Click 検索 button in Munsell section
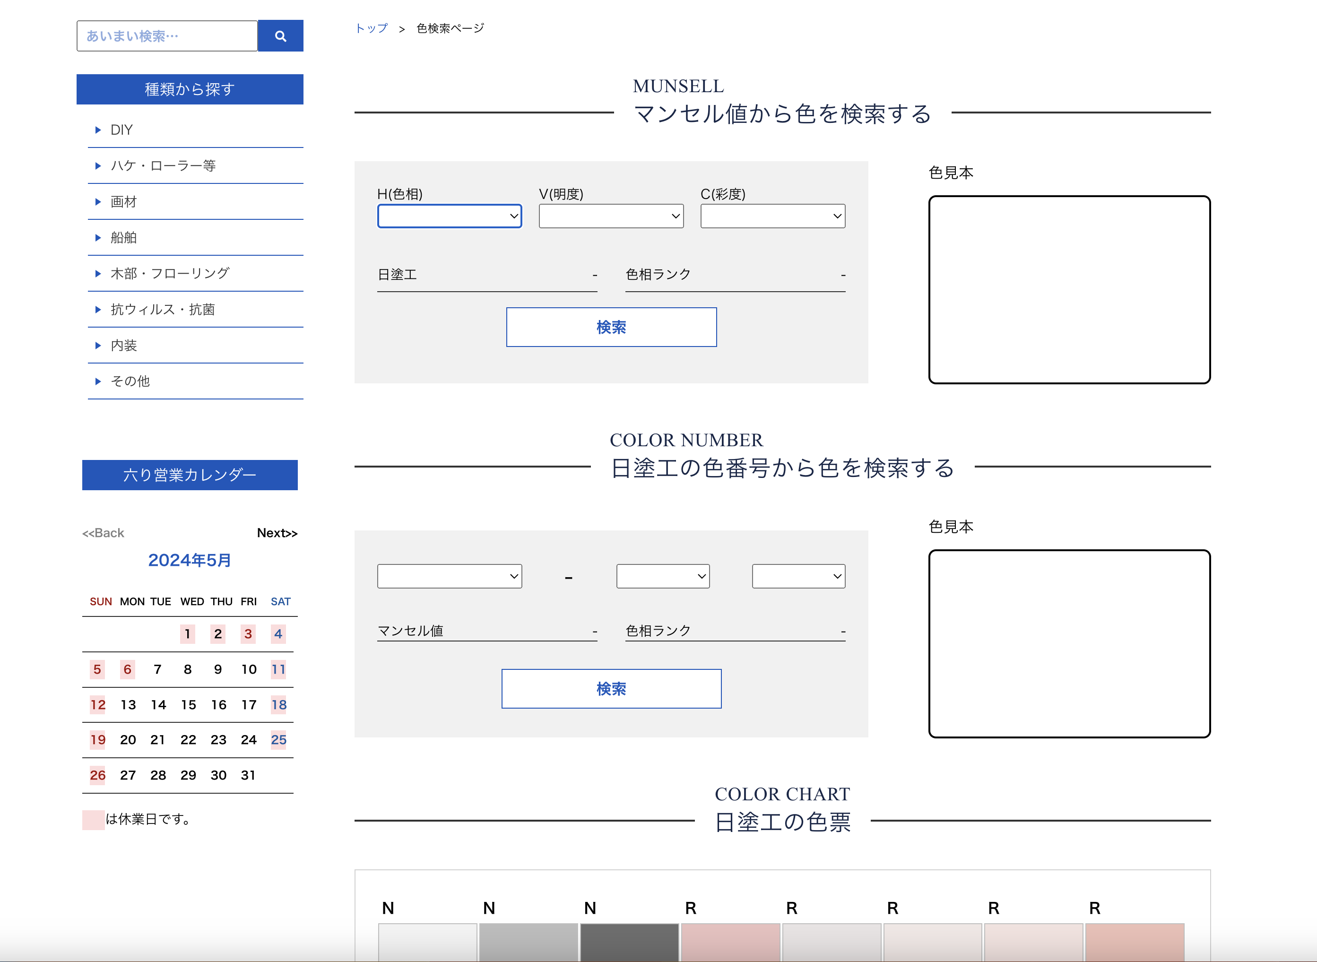Viewport: 1317px width, 962px height. 611,327
